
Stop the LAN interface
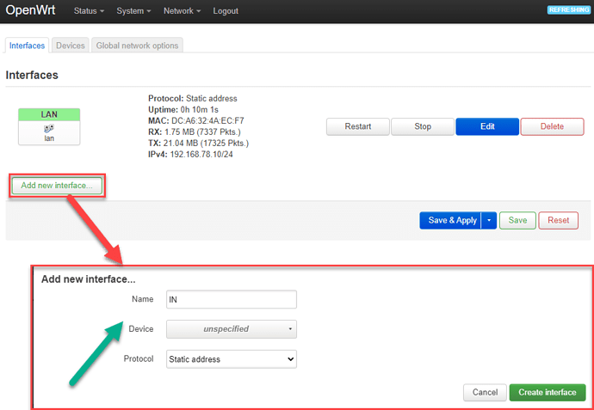click(423, 126)
